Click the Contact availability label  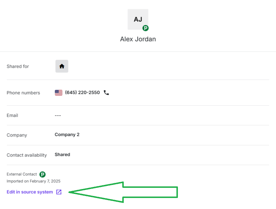coord(26,155)
